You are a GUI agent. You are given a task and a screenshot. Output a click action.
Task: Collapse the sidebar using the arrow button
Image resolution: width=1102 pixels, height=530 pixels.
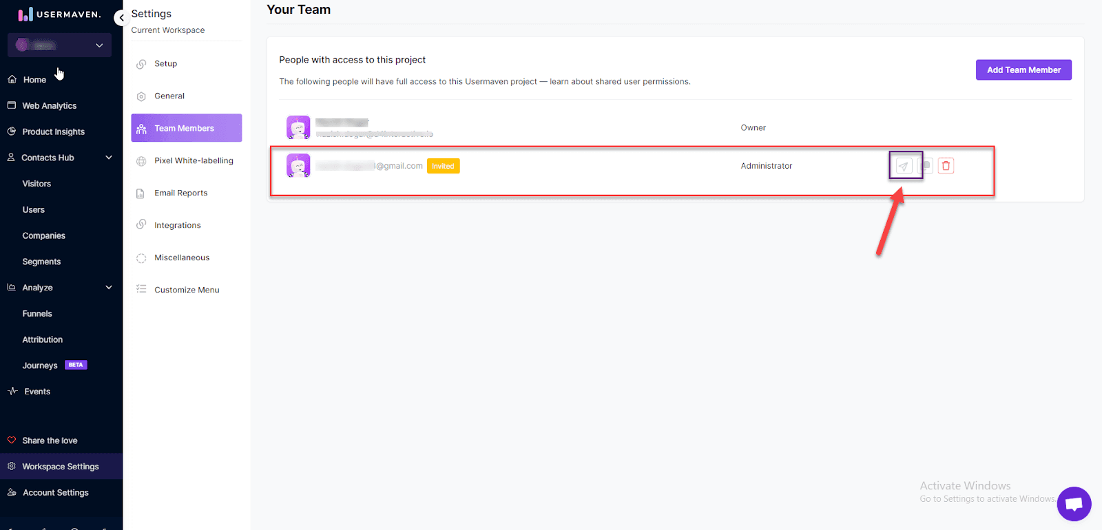point(121,18)
